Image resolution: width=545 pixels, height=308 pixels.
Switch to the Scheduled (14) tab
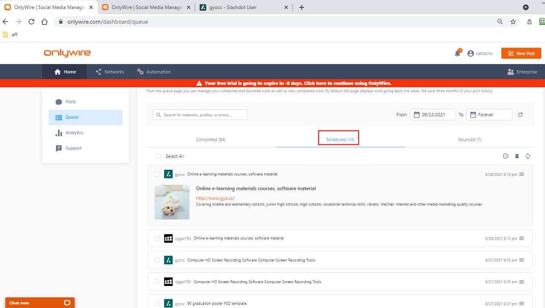click(x=340, y=140)
